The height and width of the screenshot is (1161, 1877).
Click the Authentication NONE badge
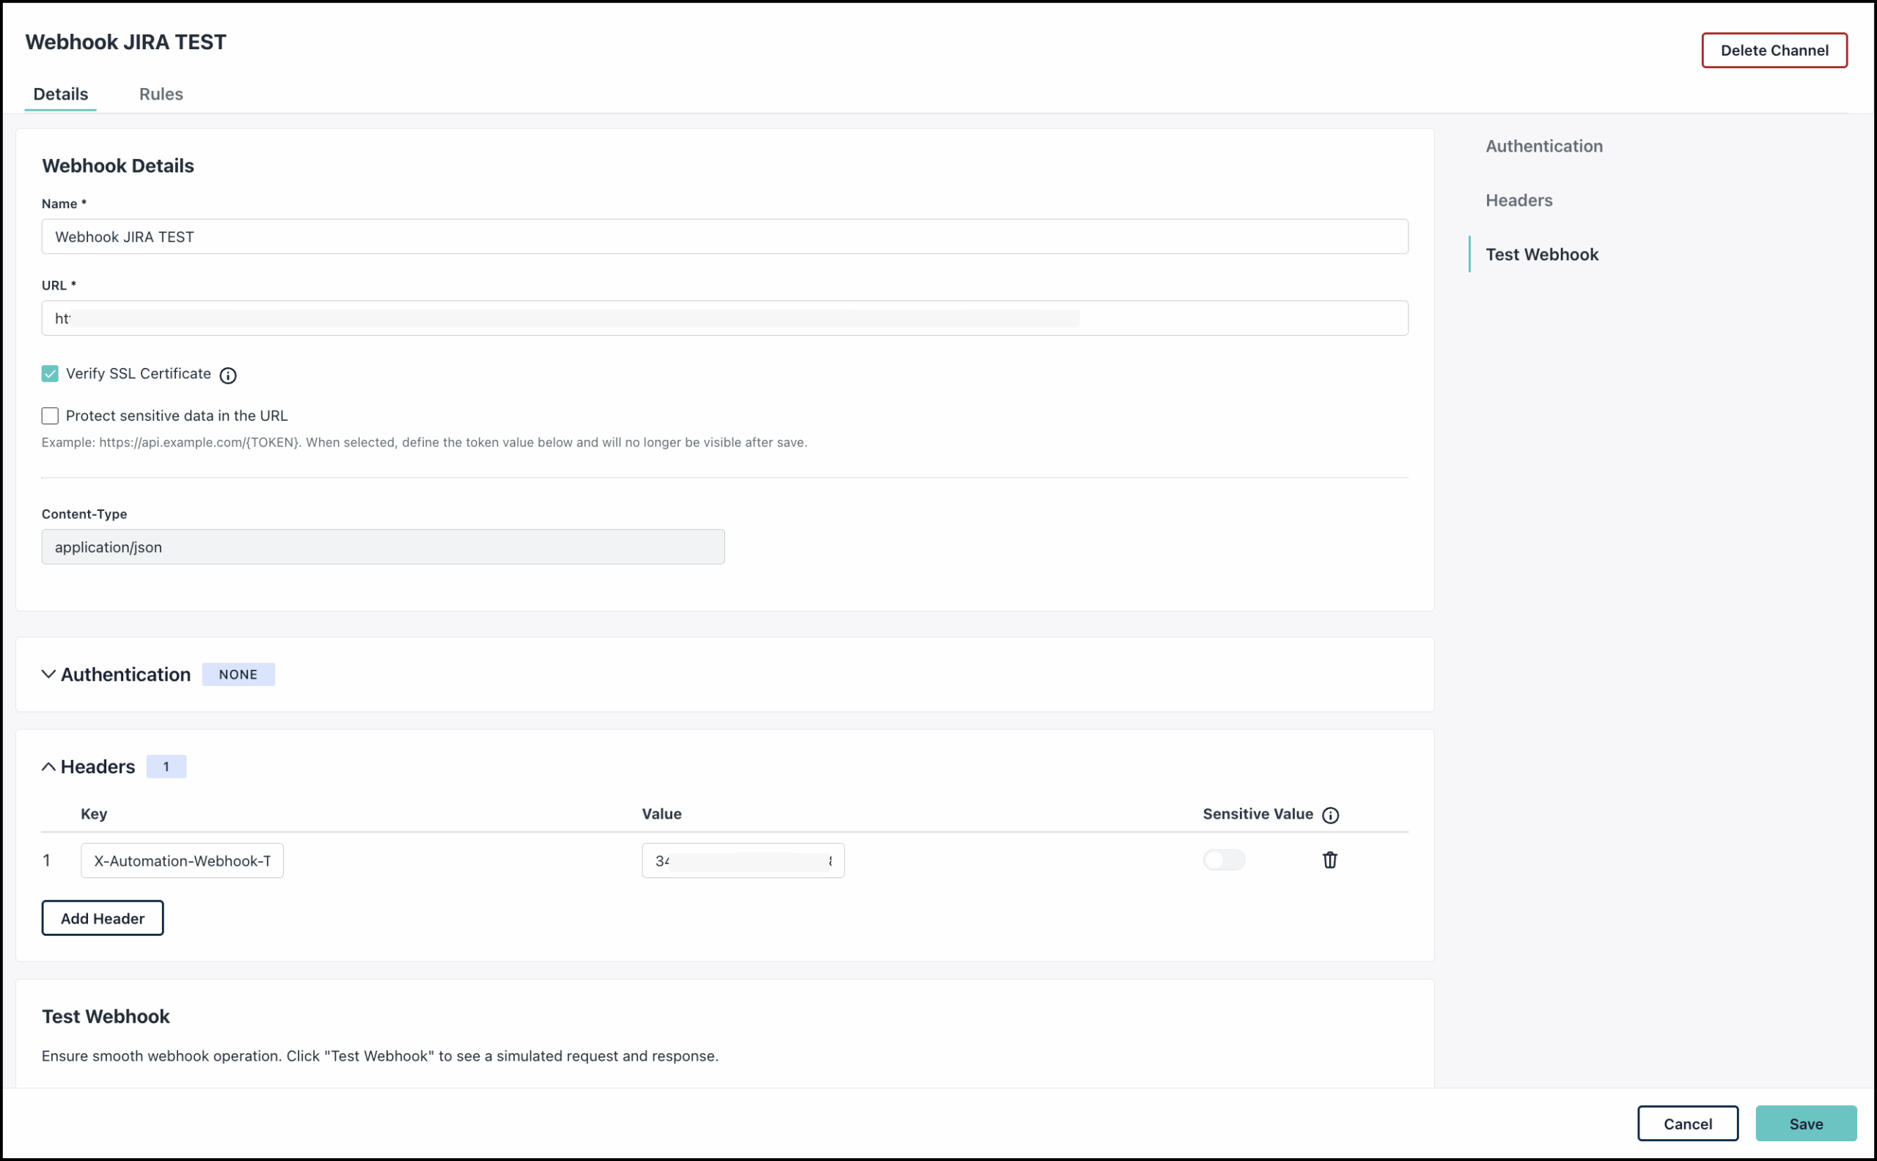point(238,674)
